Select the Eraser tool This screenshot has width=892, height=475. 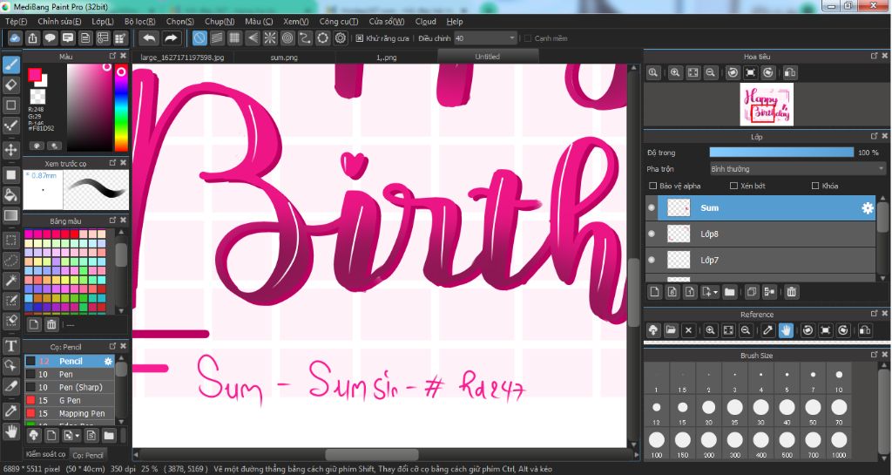10,85
